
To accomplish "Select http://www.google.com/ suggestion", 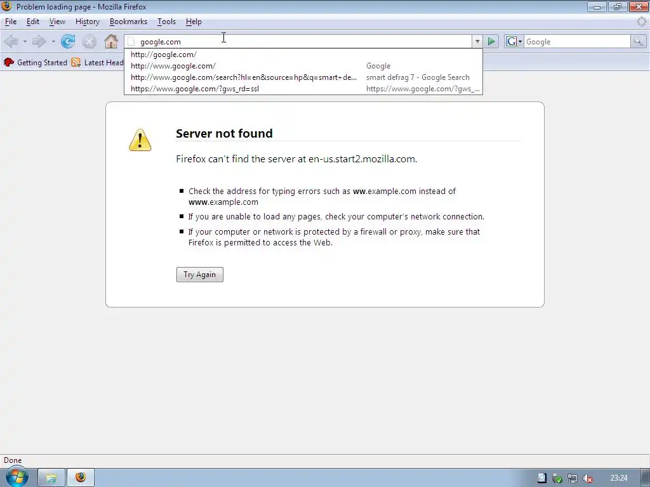I will tap(303, 66).
